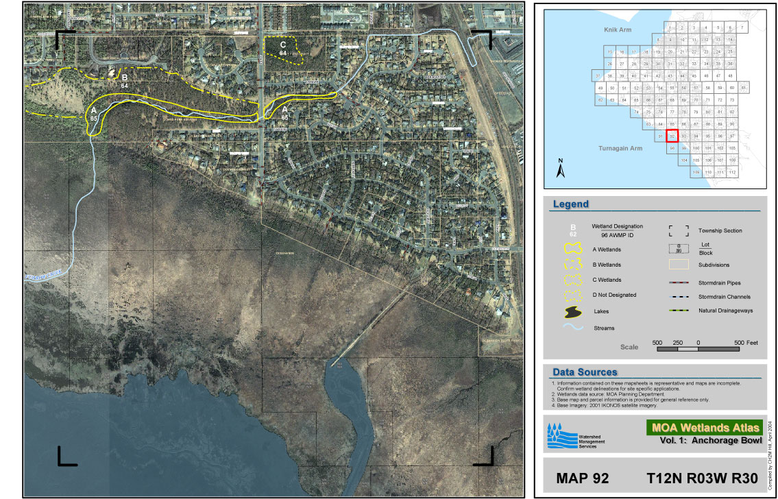Click tile 112 on the index map
This screenshot has width=778, height=499.
coord(732,172)
